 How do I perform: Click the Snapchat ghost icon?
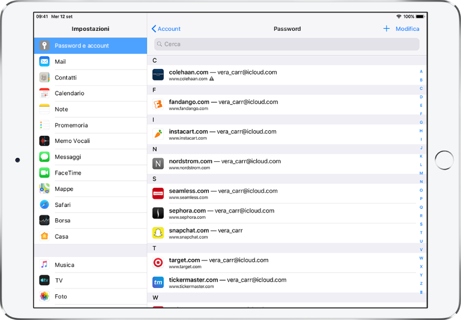[158, 233]
